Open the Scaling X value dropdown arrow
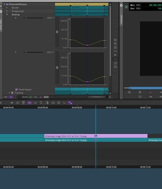 [53, 18]
